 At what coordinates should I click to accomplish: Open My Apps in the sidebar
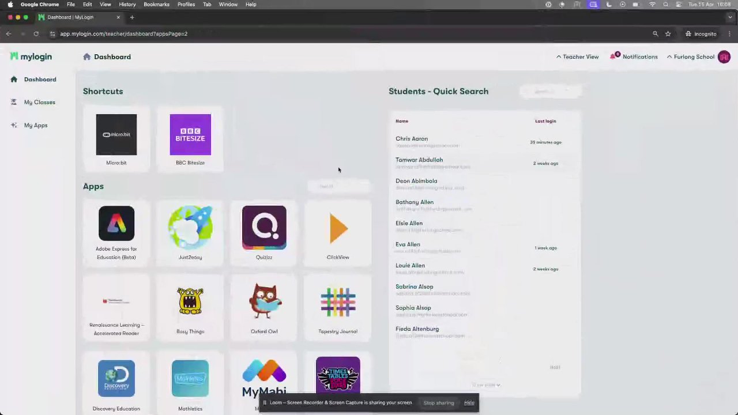coord(29,126)
